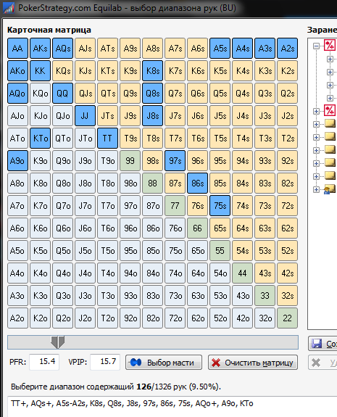Deselect the AKs hand cell
The height and width of the screenshot is (417, 337).
coord(40,49)
